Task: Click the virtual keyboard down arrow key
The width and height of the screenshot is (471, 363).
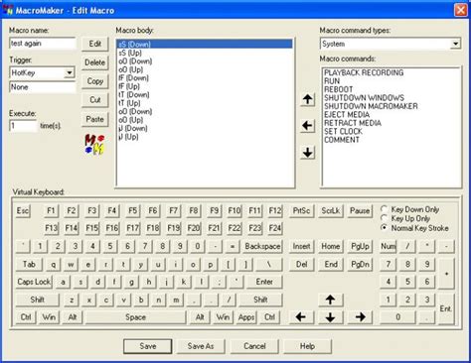Action: (331, 317)
